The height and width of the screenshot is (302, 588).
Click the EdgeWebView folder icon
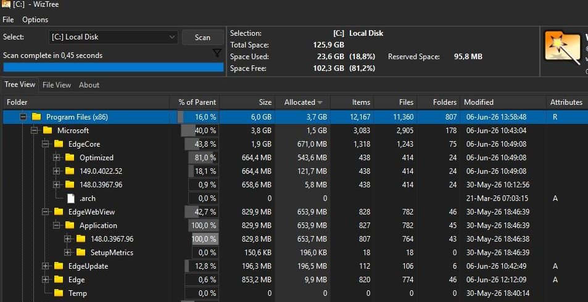tap(59, 211)
